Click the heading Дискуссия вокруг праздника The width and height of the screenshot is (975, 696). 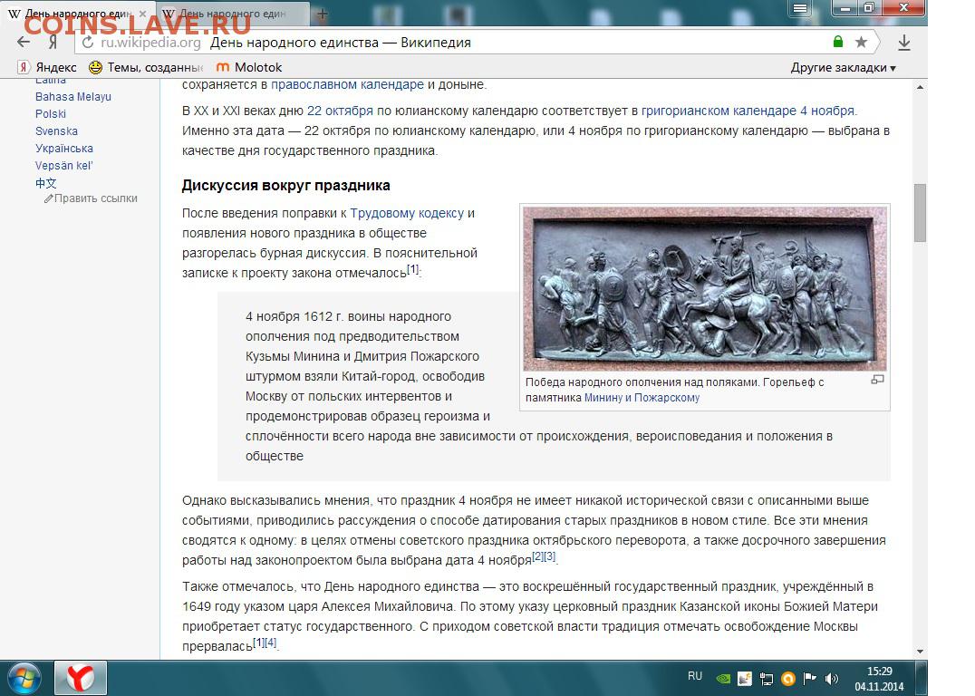pyautogui.click(x=286, y=186)
